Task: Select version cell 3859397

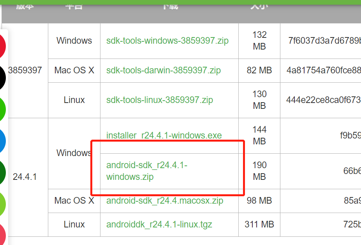Action: click(x=25, y=70)
